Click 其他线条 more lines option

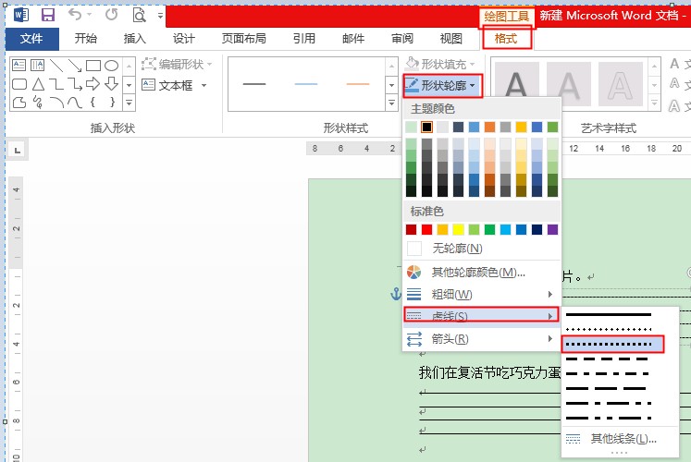[x=623, y=438]
